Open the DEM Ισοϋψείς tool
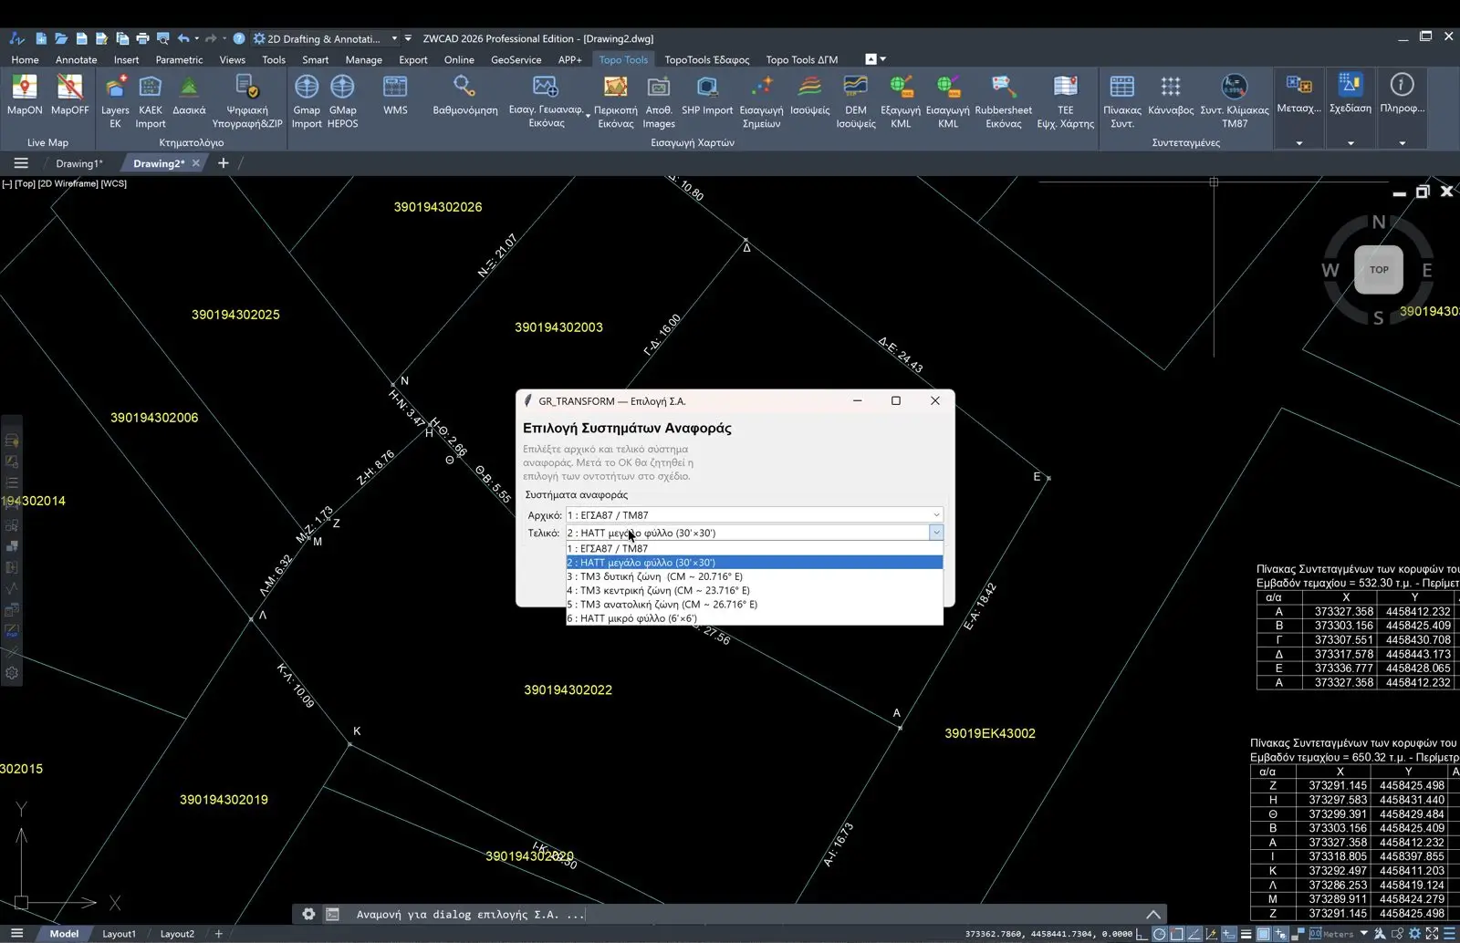Image resolution: width=1460 pixels, height=943 pixels. click(856, 101)
